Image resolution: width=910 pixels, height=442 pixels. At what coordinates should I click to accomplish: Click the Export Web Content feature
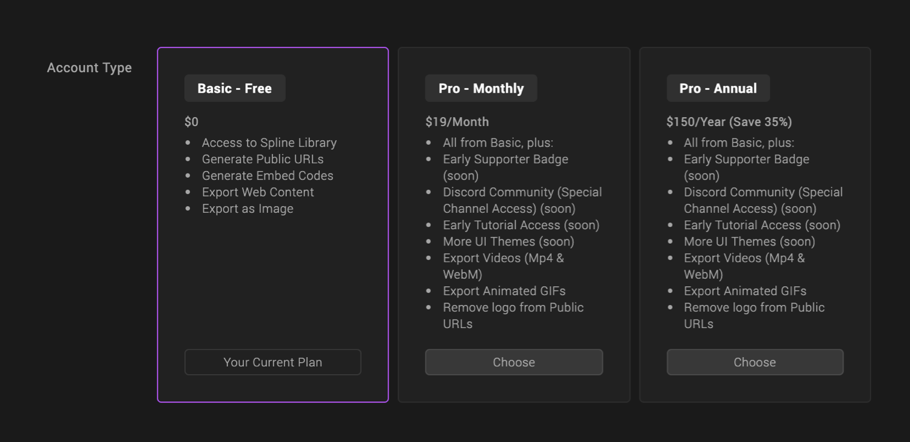[258, 192]
